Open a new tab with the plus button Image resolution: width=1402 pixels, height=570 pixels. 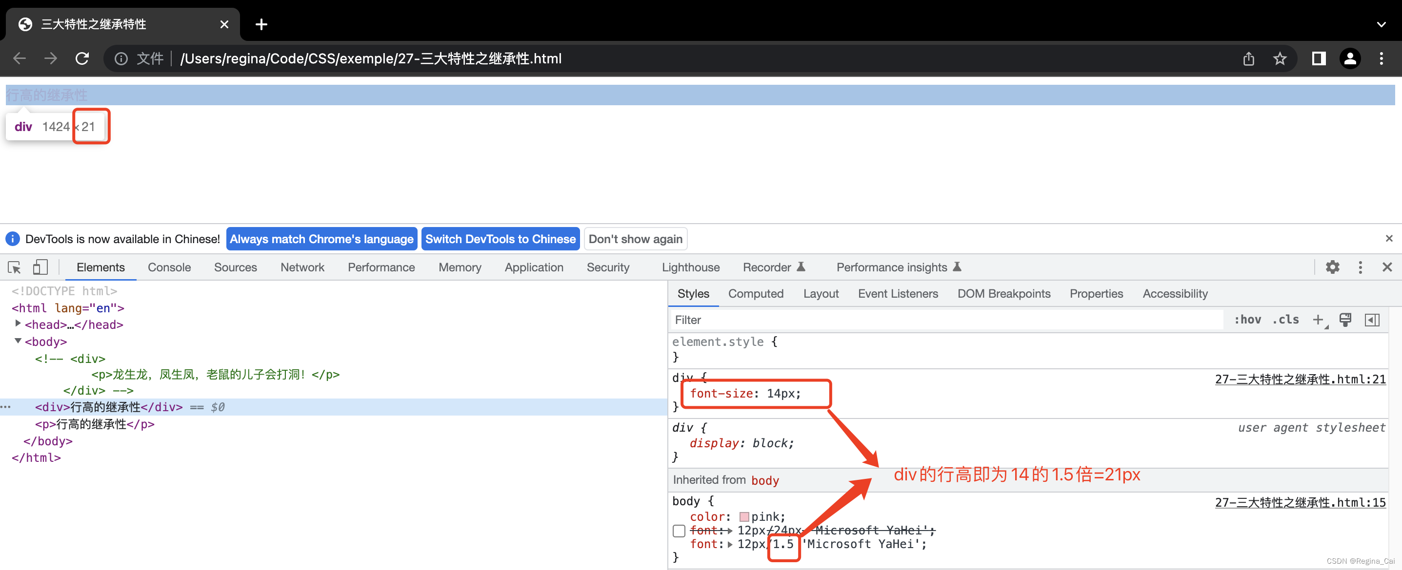pyautogui.click(x=261, y=24)
